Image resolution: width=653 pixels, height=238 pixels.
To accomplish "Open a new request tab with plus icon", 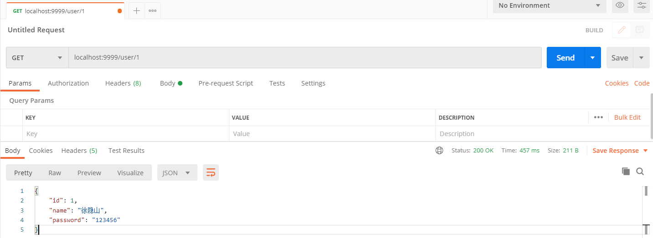I will click(136, 11).
